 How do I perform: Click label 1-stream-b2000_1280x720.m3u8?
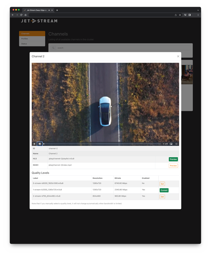[x=47, y=190]
